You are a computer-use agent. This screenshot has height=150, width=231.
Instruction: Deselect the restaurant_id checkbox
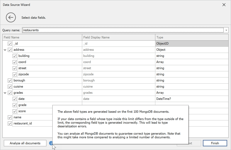(x=10, y=123)
